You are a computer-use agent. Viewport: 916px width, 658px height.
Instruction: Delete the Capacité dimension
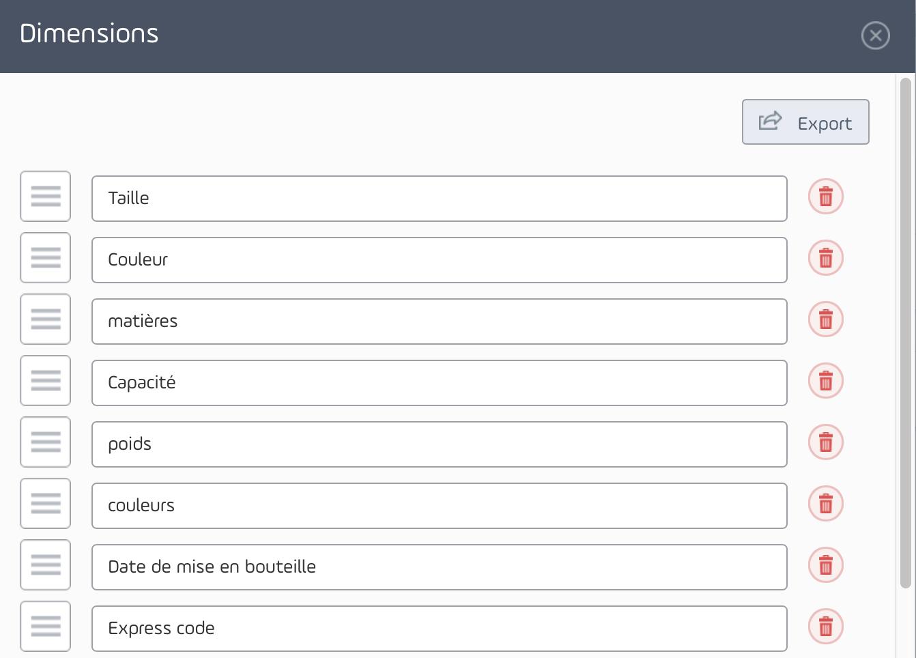tap(826, 381)
